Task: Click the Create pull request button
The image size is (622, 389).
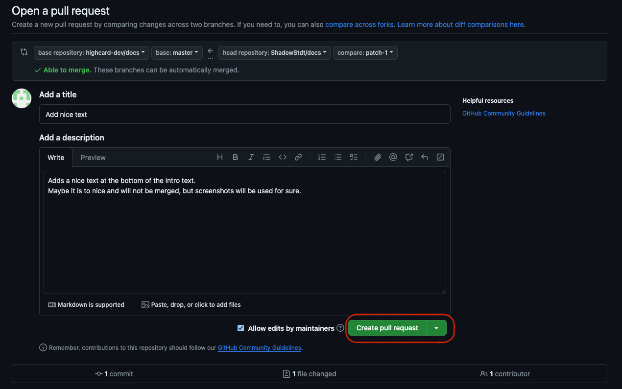Action: coord(386,328)
